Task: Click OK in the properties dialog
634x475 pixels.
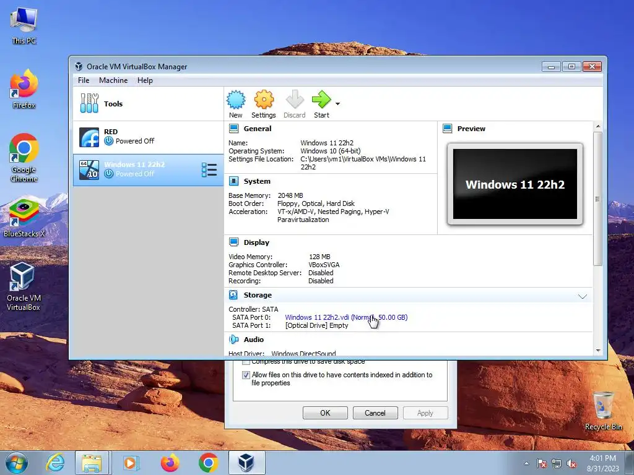Action: coord(325,413)
